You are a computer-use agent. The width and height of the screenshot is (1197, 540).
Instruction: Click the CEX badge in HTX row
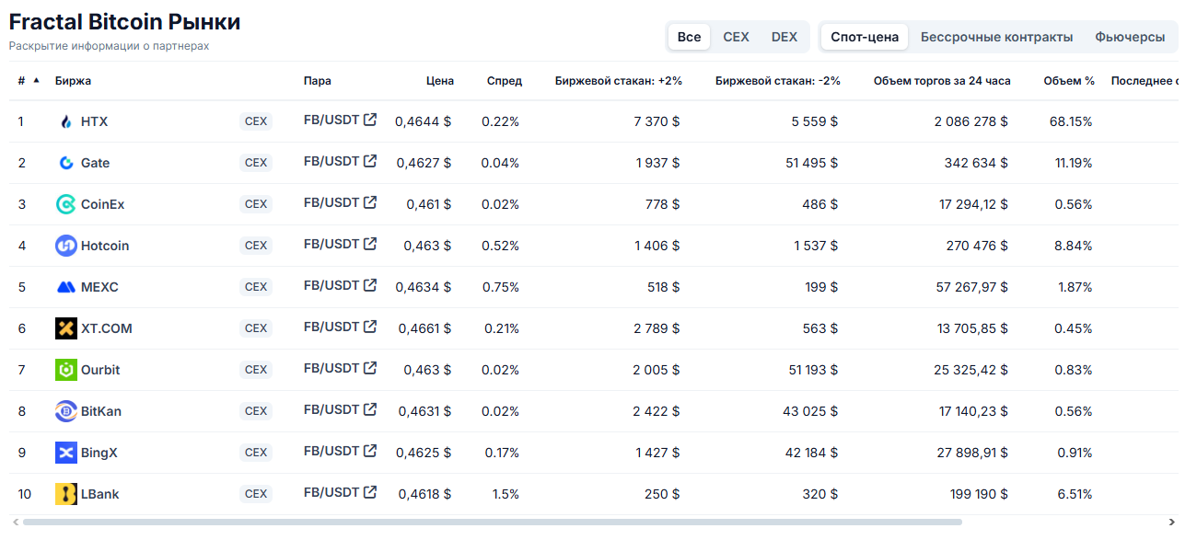[x=256, y=121]
